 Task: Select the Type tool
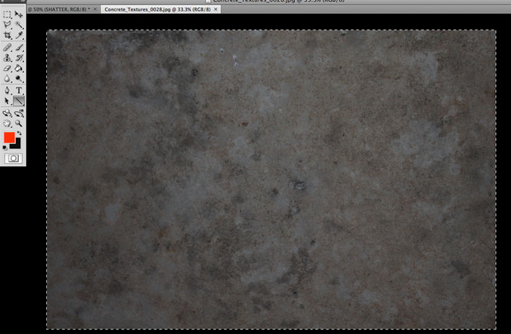[19, 90]
